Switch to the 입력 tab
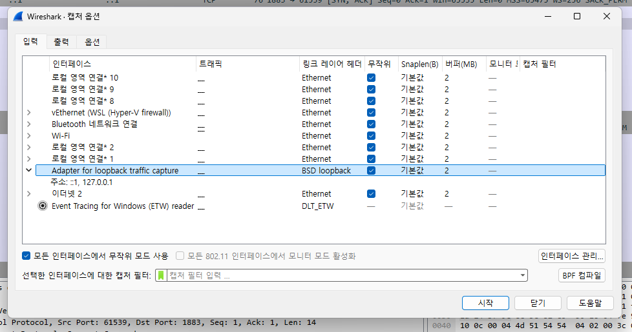632x332 pixels. (x=30, y=41)
